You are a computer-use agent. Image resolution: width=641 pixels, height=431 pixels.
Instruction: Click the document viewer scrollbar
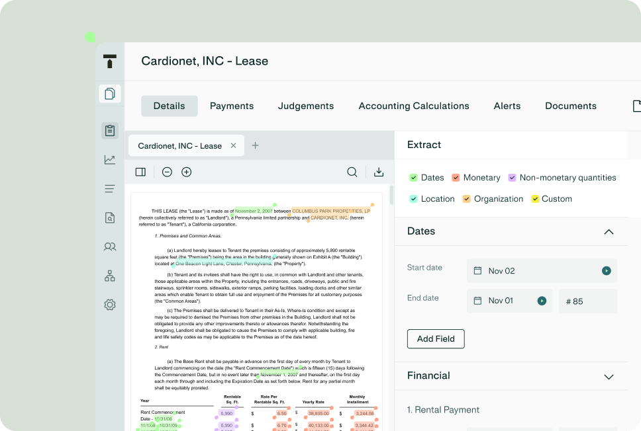[391, 195]
